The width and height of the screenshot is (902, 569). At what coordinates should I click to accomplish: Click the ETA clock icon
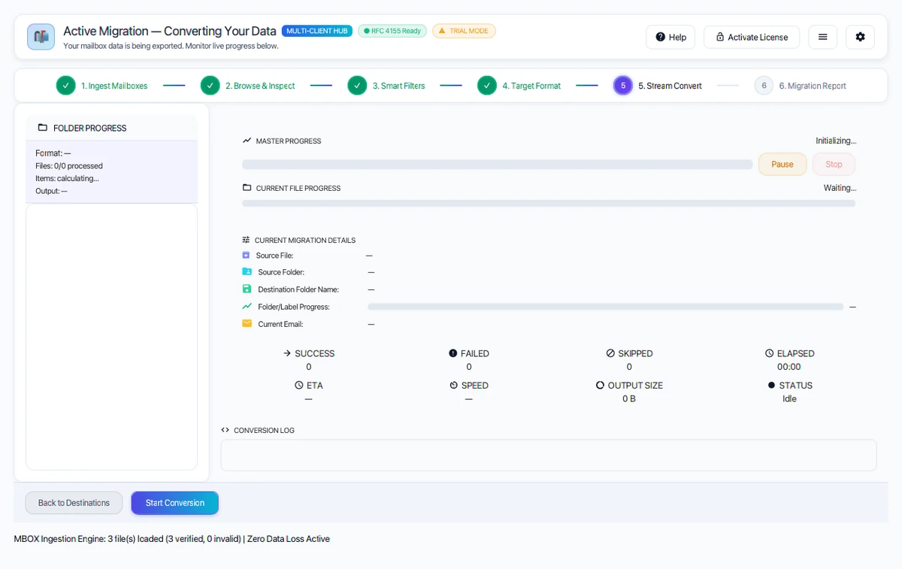coord(299,385)
